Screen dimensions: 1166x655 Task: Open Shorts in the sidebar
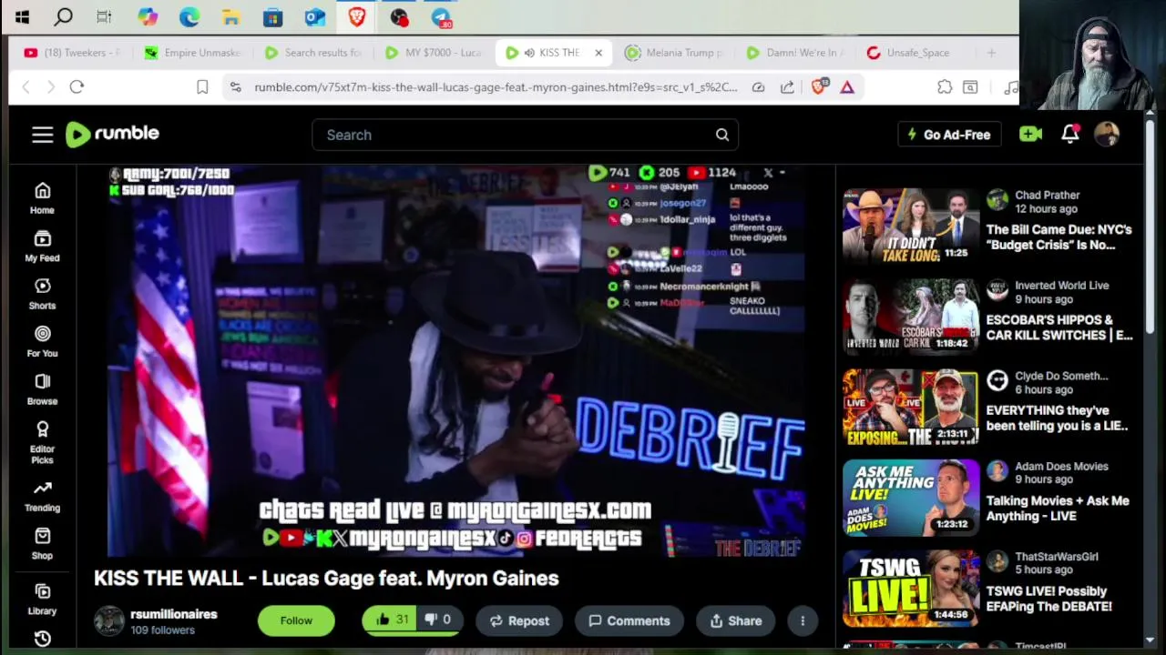click(x=42, y=294)
